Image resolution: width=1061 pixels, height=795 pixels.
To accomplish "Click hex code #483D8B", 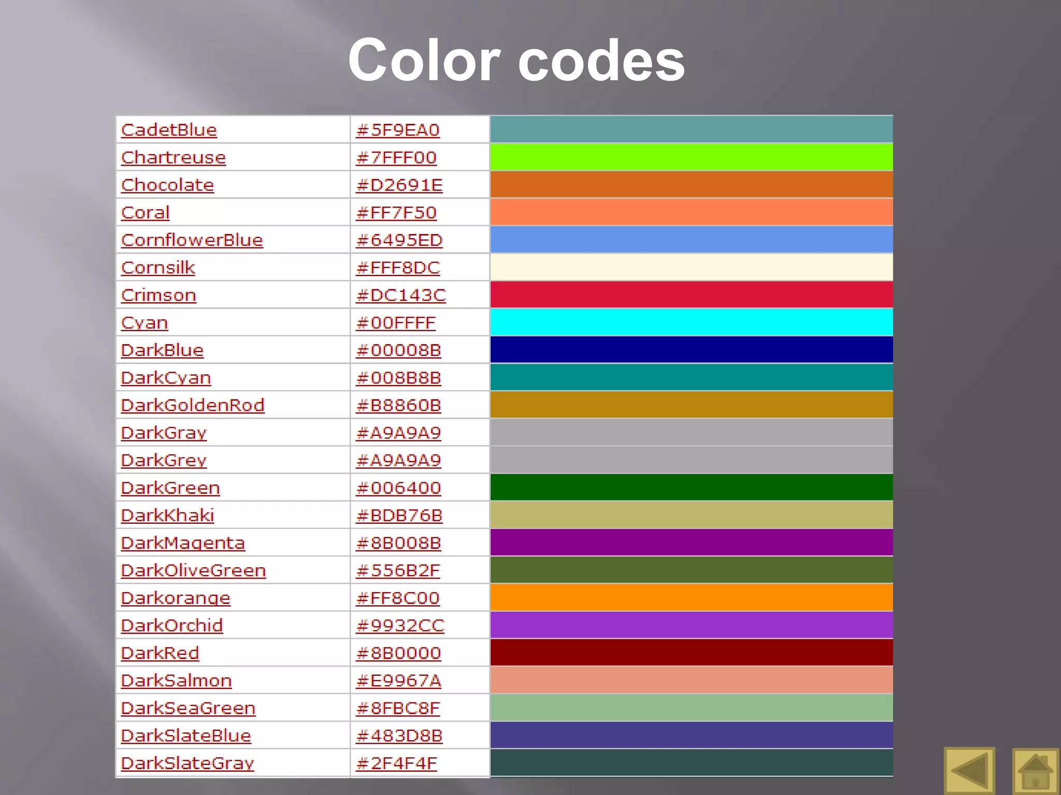I will point(399,735).
